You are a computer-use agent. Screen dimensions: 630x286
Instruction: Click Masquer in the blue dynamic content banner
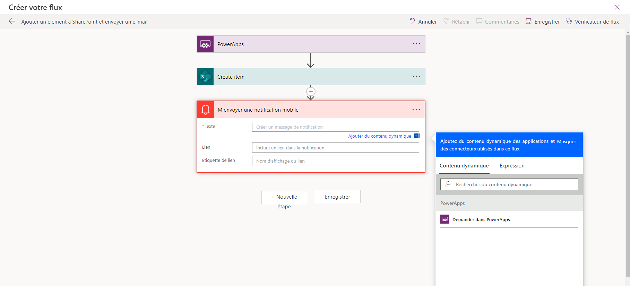click(x=567, y=141)
